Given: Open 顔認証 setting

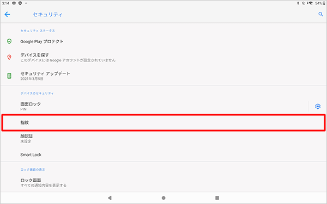Looking at the screenshot, I should [163, 139].
